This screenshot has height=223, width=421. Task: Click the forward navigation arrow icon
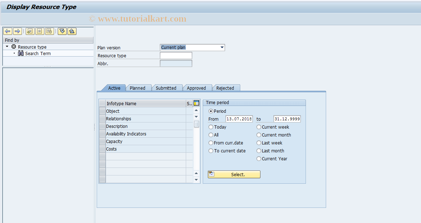[x=17, y=31]
